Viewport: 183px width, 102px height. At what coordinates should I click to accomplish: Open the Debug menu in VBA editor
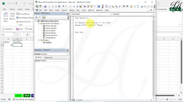pyautogui.click(x=72, y=10)
